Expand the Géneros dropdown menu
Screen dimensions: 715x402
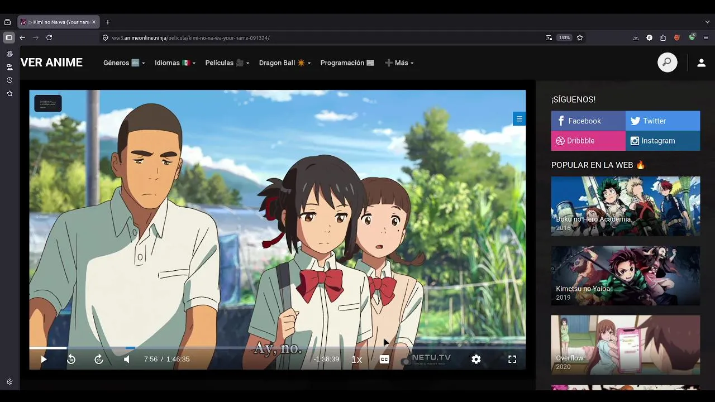tap(124, 63)
